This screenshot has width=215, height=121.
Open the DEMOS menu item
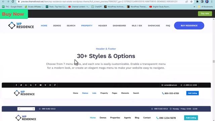point(57,26)
